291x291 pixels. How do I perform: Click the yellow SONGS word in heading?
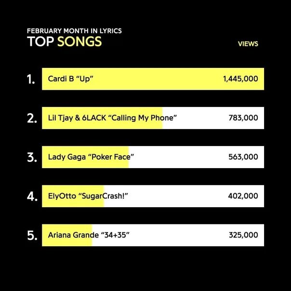[79, 42]
